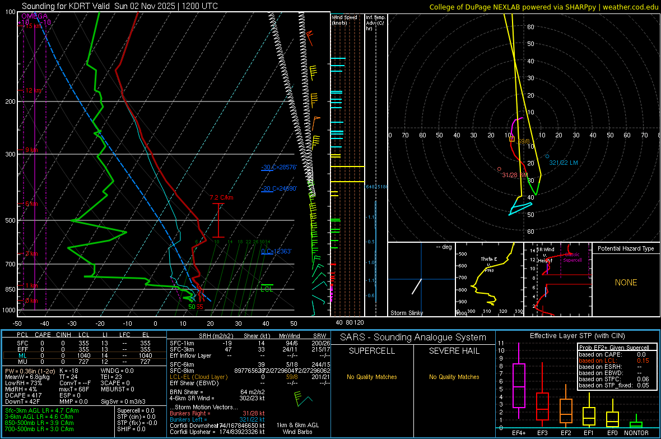Click the 'SR Wind v. Height' inset label
This screenshot has width=661, height=439.
coord(545,255)
